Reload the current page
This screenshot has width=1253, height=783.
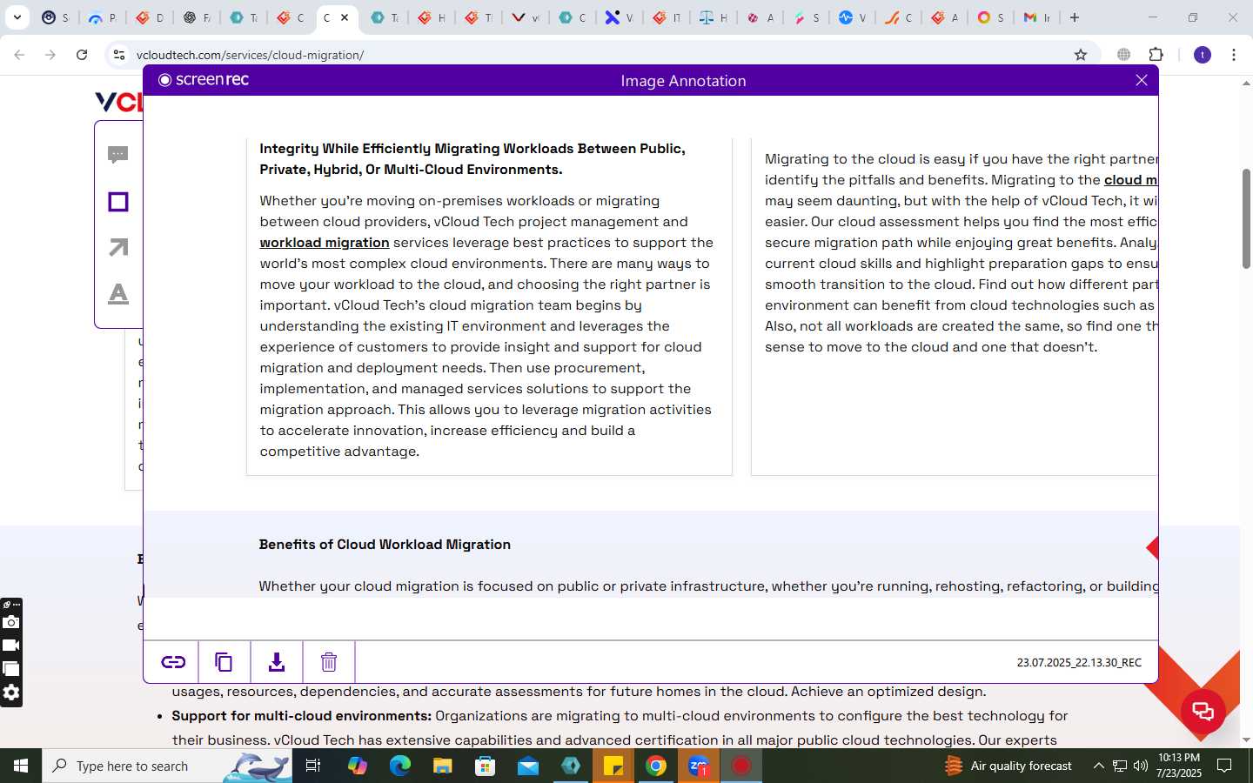click(82, 55)
